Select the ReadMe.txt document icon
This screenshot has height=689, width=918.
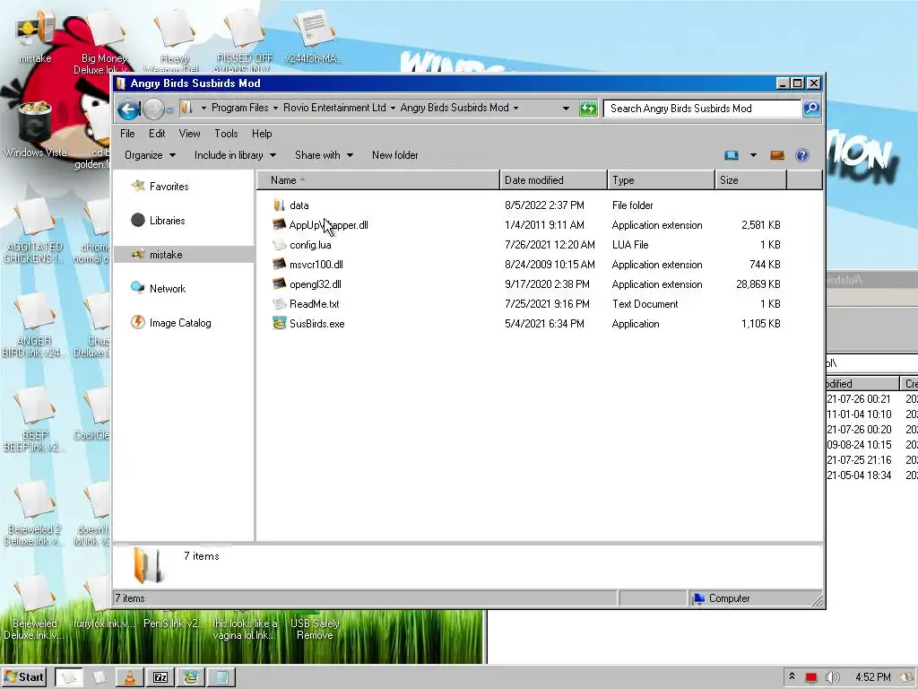(x=280, y=304)
